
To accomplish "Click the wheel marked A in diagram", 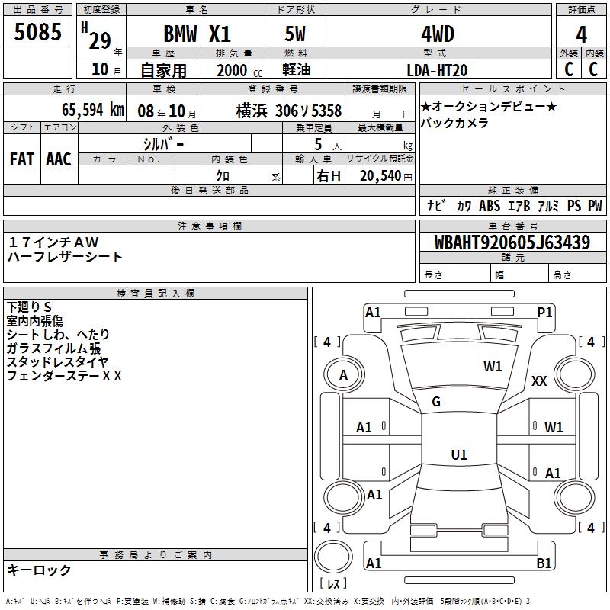I will [344, 375].
